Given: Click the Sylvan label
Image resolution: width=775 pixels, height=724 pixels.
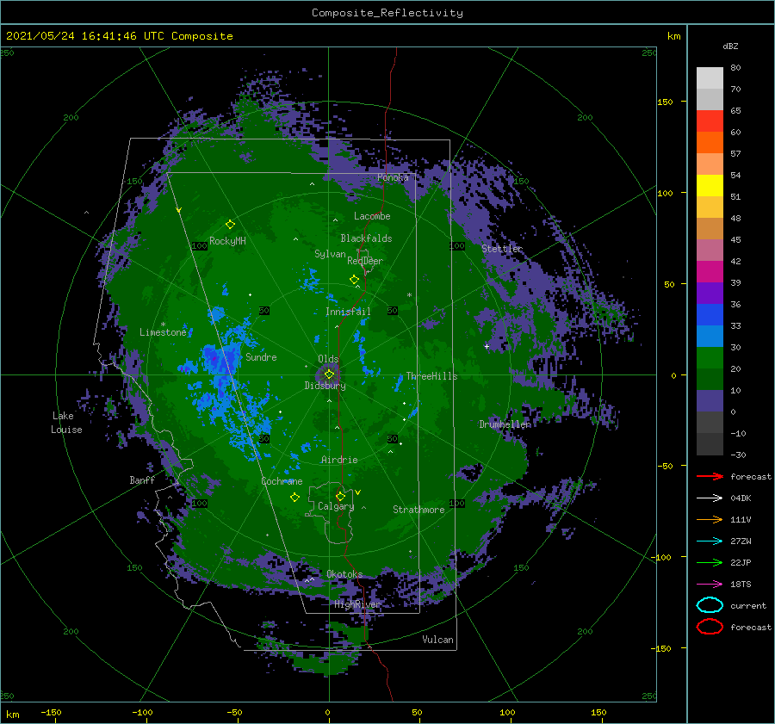Looking at the screenshot, I should [330, 254].
